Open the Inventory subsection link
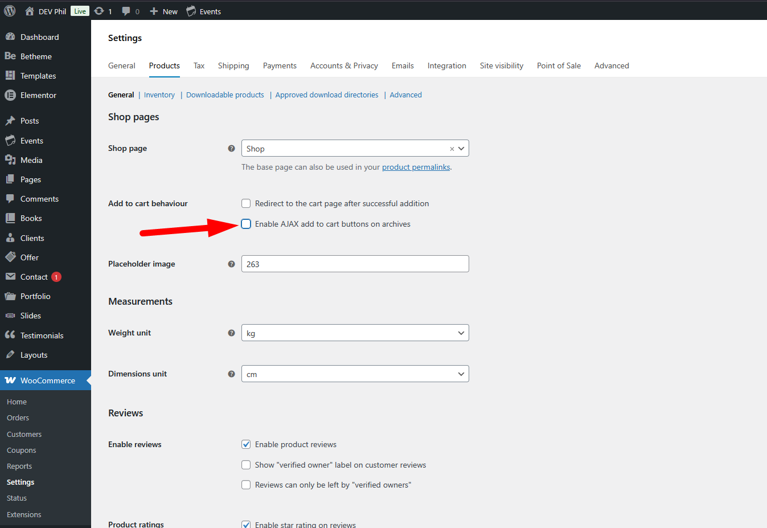 (x=159, y=95)
